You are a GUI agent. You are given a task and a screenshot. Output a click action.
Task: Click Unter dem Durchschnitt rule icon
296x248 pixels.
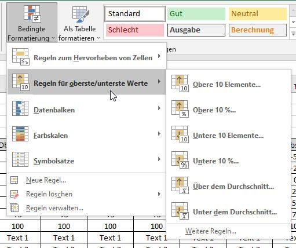pos(180,211)
